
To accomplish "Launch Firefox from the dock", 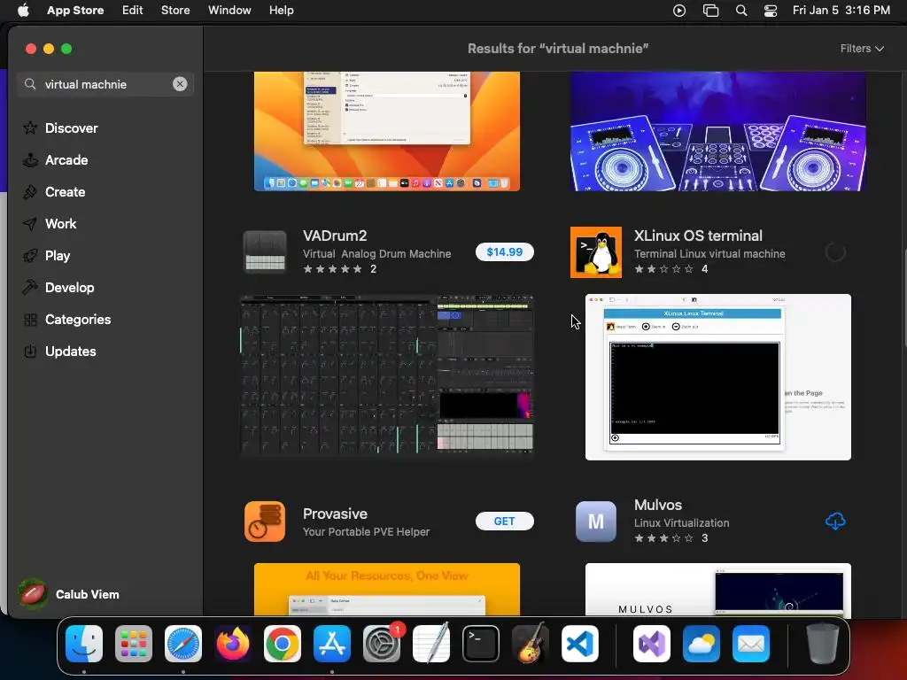I will click(233, 644).
